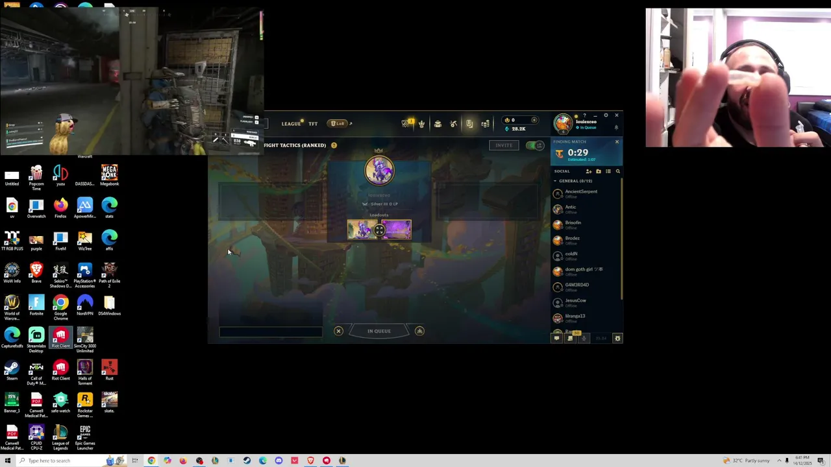Open the chat bubble icon

pyautogui.click(x=556, y=339)
